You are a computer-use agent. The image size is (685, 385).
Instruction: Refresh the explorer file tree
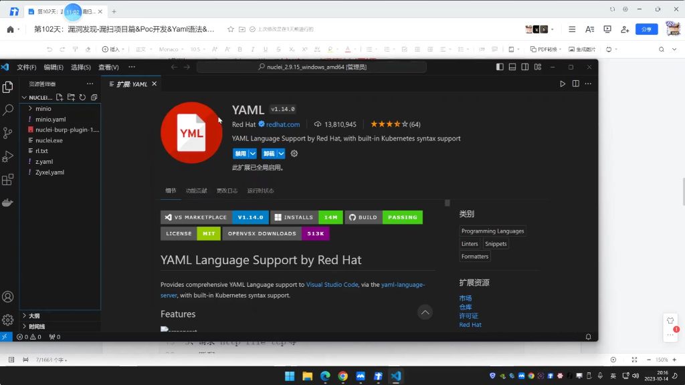(x=82, y=98)
